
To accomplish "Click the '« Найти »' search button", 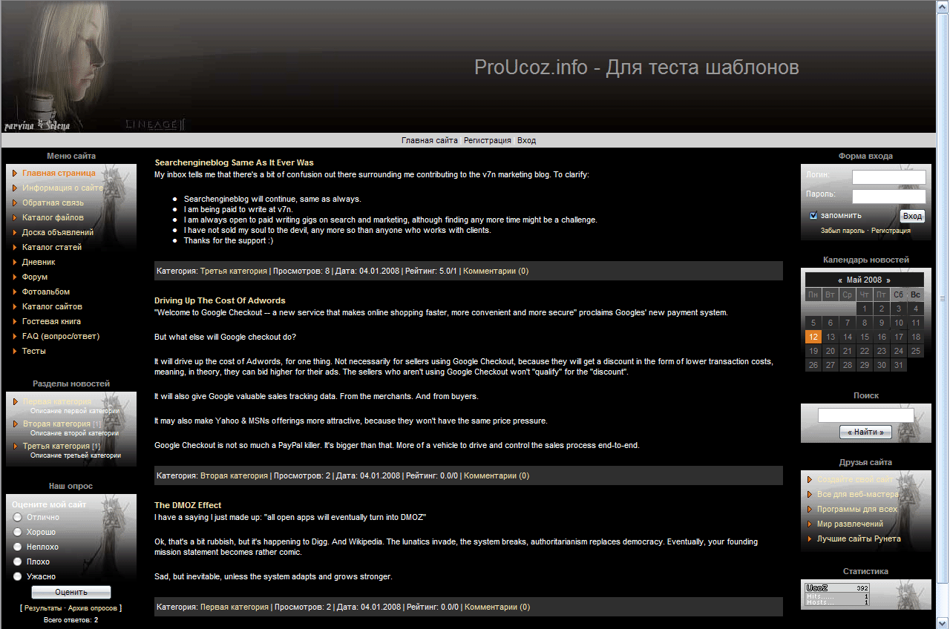I will [x=865, y=432].
